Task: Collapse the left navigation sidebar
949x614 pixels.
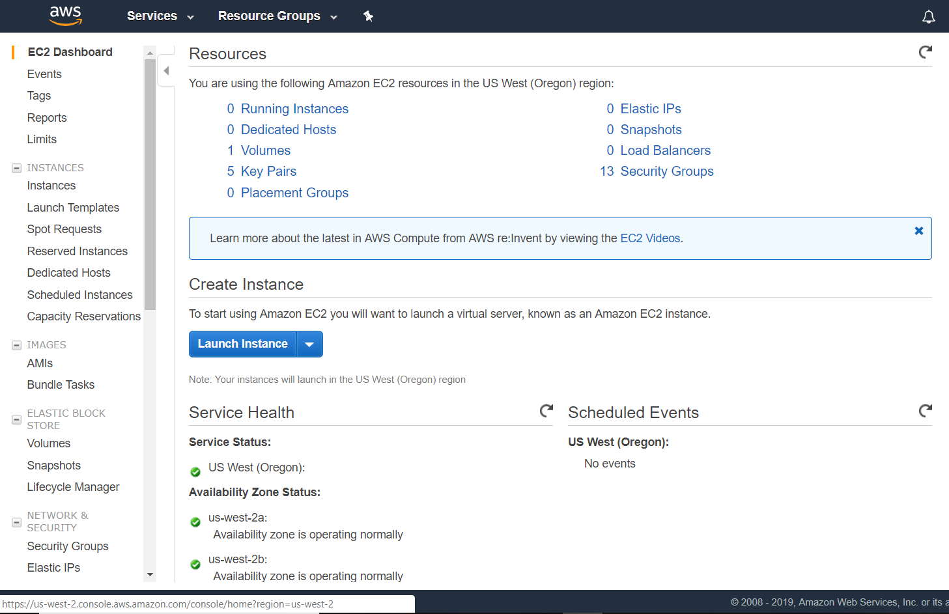Action: pyautogui.click(x=166, y=71)
